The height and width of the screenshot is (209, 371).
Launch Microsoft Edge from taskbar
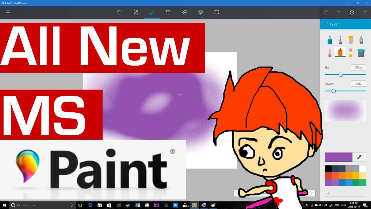coord(90,205)
